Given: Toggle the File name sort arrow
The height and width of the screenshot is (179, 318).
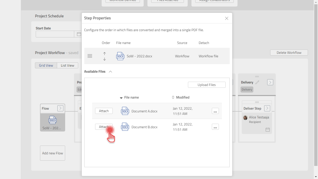Looking at the screenshot, I should (121, 98).
